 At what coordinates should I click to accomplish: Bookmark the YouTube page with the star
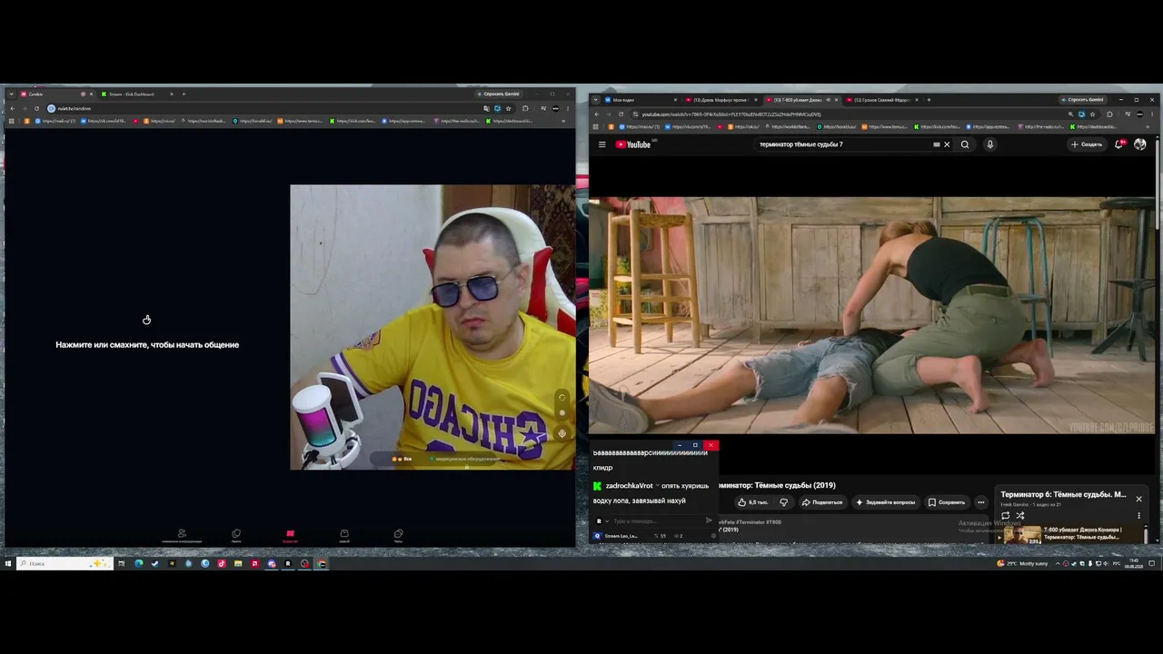[x=1092, y=114]
